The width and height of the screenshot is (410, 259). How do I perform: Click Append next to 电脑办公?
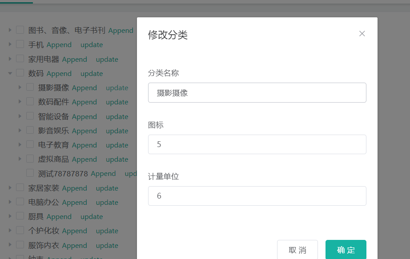(75, 203)
